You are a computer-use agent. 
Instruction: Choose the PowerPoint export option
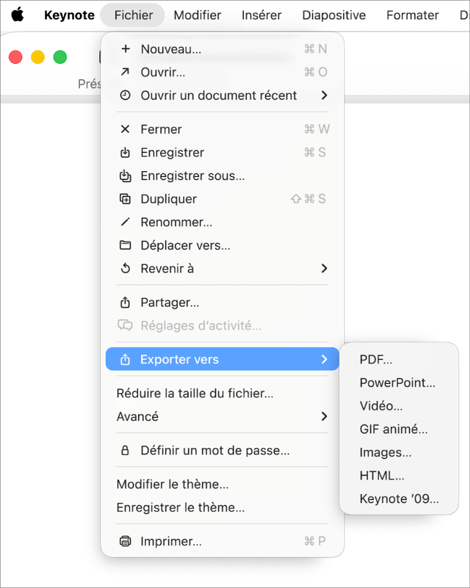click(397, 382)
